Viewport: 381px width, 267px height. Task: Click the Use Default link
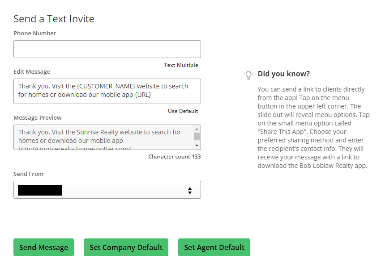[x=183, y=111]
